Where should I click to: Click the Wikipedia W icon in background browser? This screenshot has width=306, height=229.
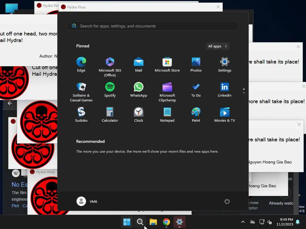[16, 173]
